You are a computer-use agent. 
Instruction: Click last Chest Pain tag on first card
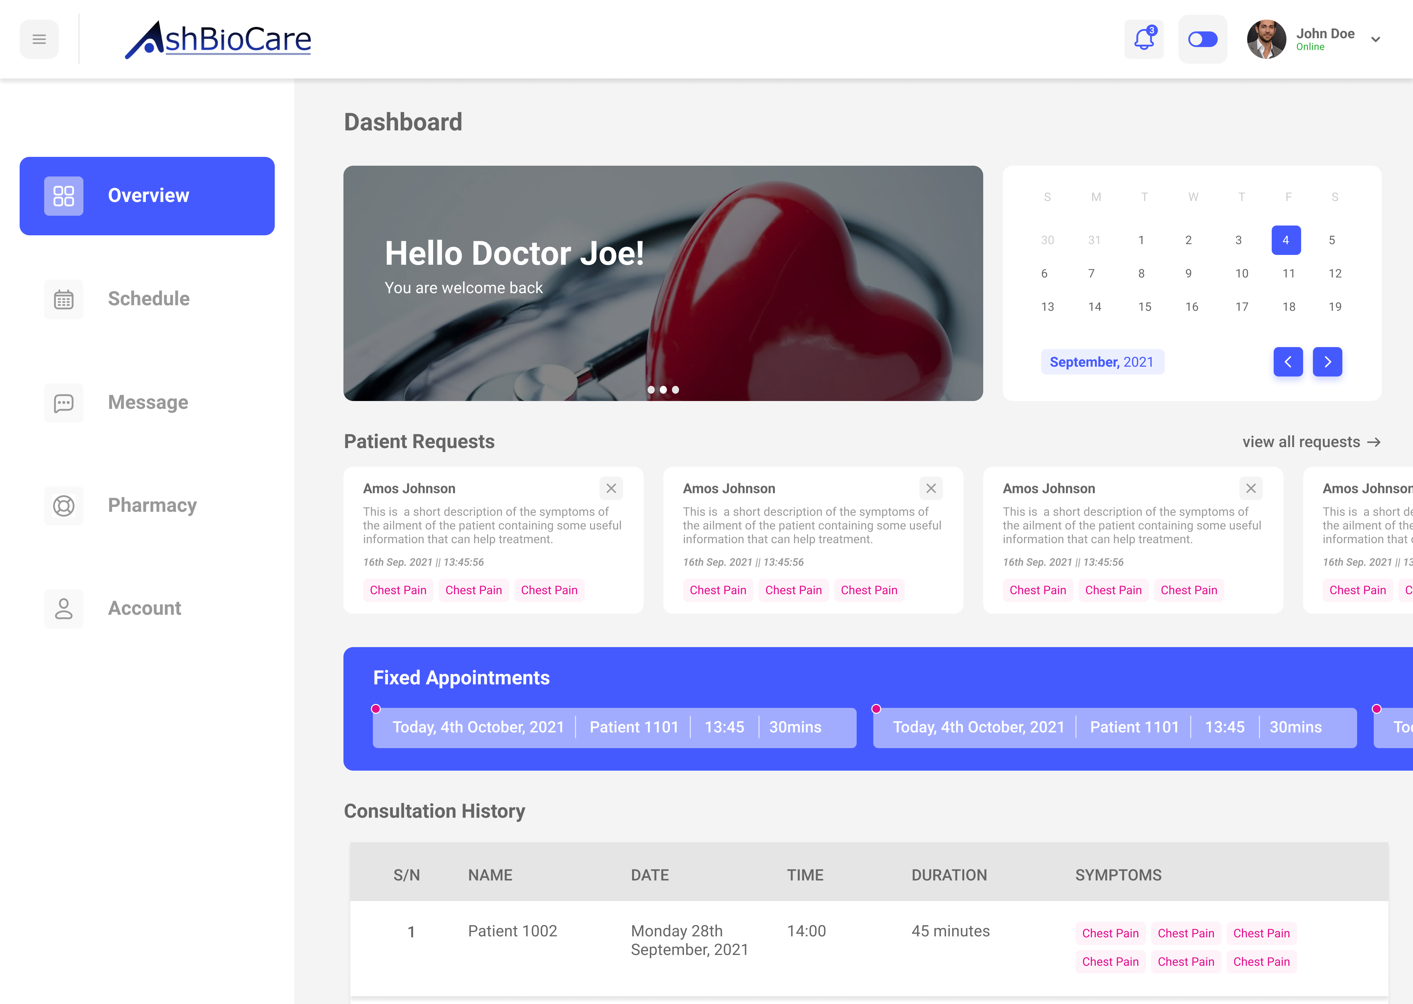(x=549, y=591)
